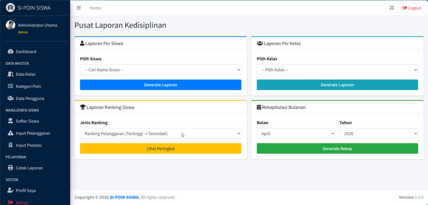Open the Jenis Ranking dropdown
This screenshot has height=205, width=428.
[x=160, y=134]
